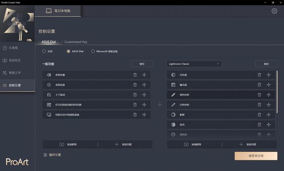Select the 关闭 (off) radio option
Viewport: 284px width, 171px height.
tap(44, 52)
